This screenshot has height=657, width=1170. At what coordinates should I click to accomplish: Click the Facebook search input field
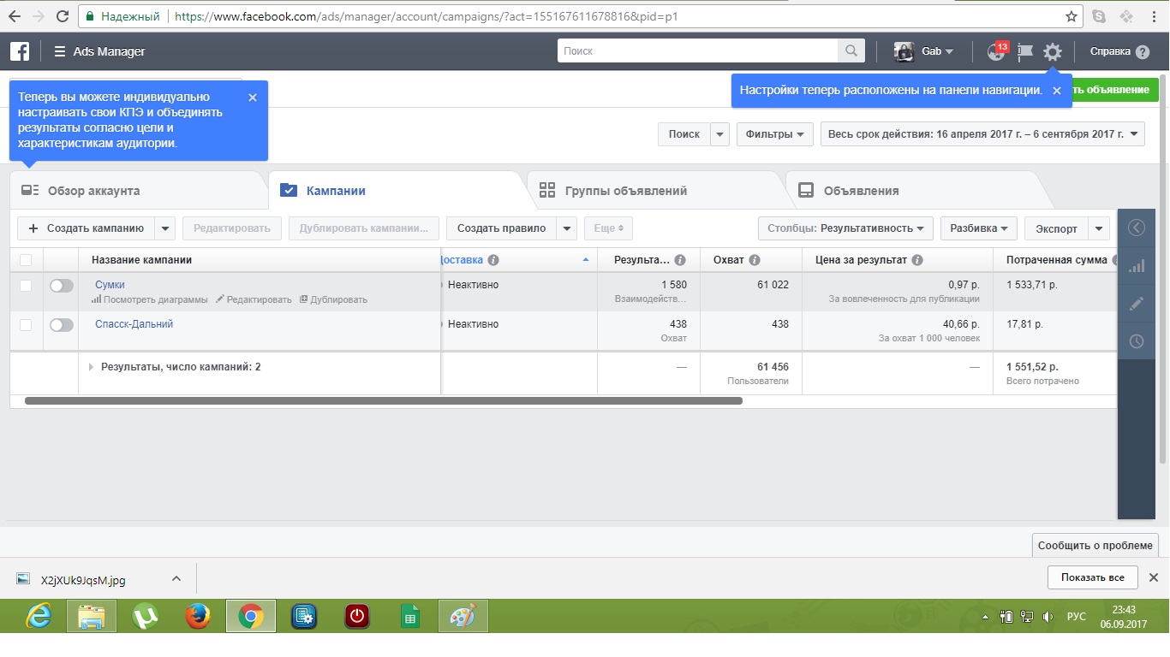click(697, 51)
